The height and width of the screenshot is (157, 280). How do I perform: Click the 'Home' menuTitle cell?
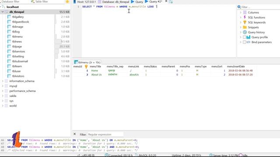[x=94, y=71]
